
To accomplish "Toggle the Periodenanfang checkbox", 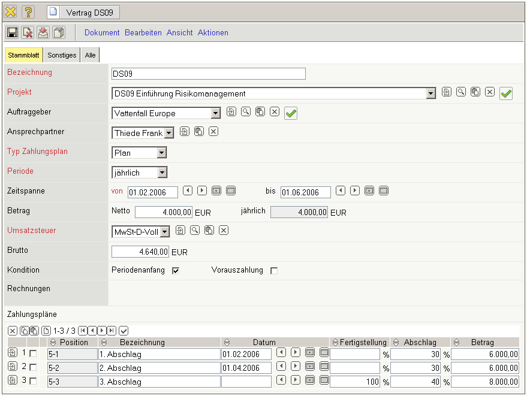I will pos(176,271).
